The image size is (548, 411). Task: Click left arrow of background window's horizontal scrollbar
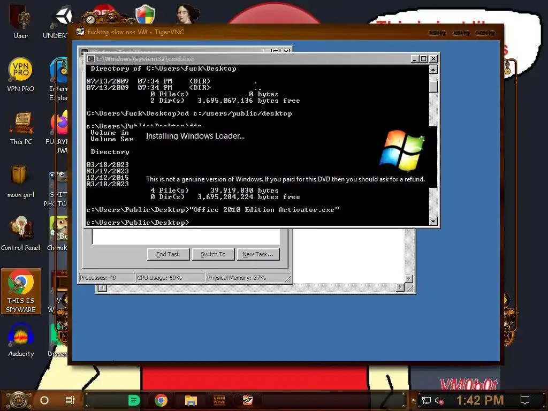102,287
